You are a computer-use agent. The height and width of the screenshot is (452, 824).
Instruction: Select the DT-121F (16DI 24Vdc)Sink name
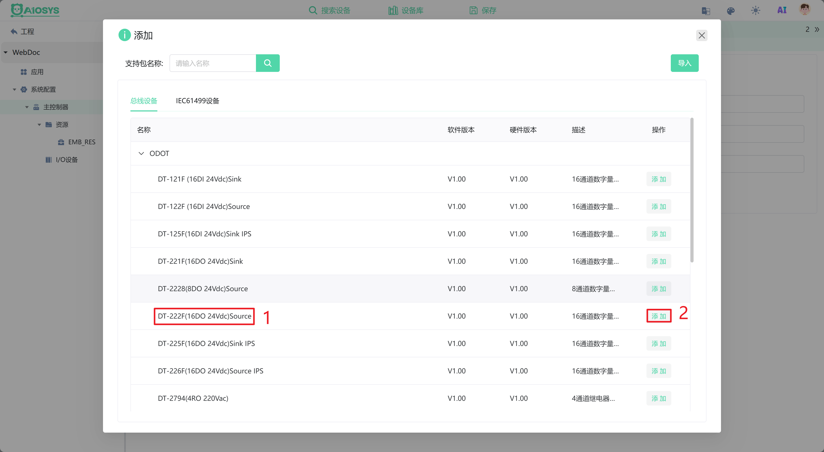(x=200, y=179)
